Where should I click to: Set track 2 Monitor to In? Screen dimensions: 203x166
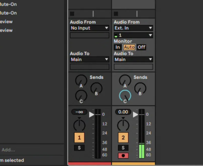coord(118,47)
